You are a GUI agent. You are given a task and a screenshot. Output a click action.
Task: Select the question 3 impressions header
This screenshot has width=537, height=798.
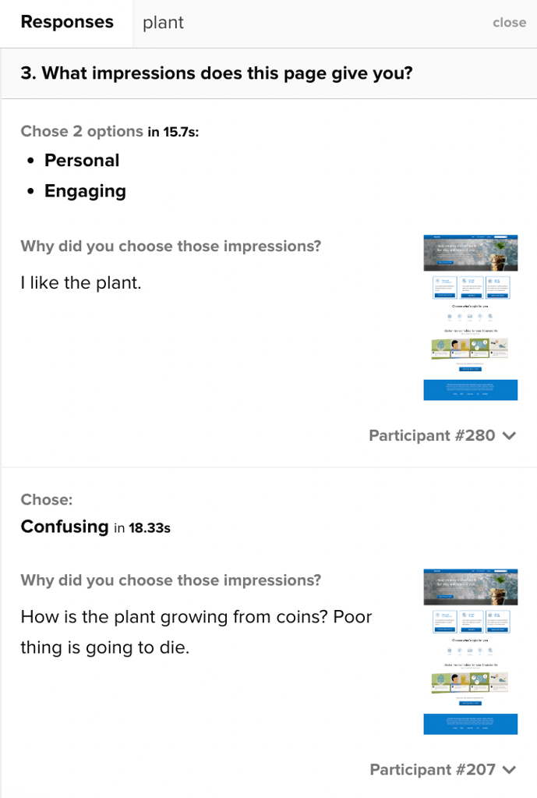217,73
